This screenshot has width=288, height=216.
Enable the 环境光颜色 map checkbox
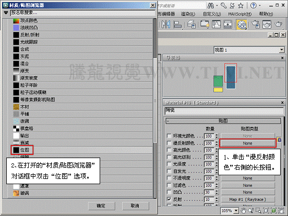coord(169,136)
